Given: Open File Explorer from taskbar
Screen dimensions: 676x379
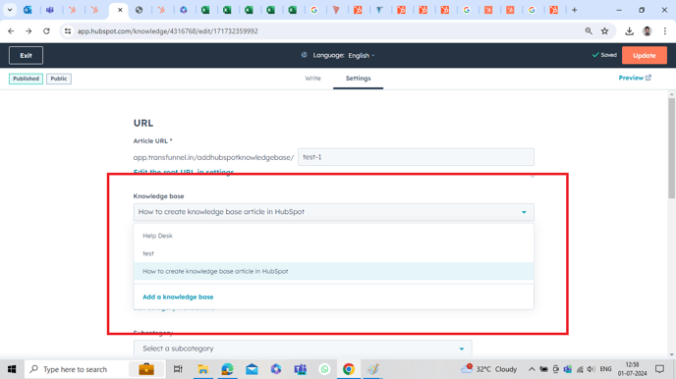Looking at the screenshot, I should 202,369.
